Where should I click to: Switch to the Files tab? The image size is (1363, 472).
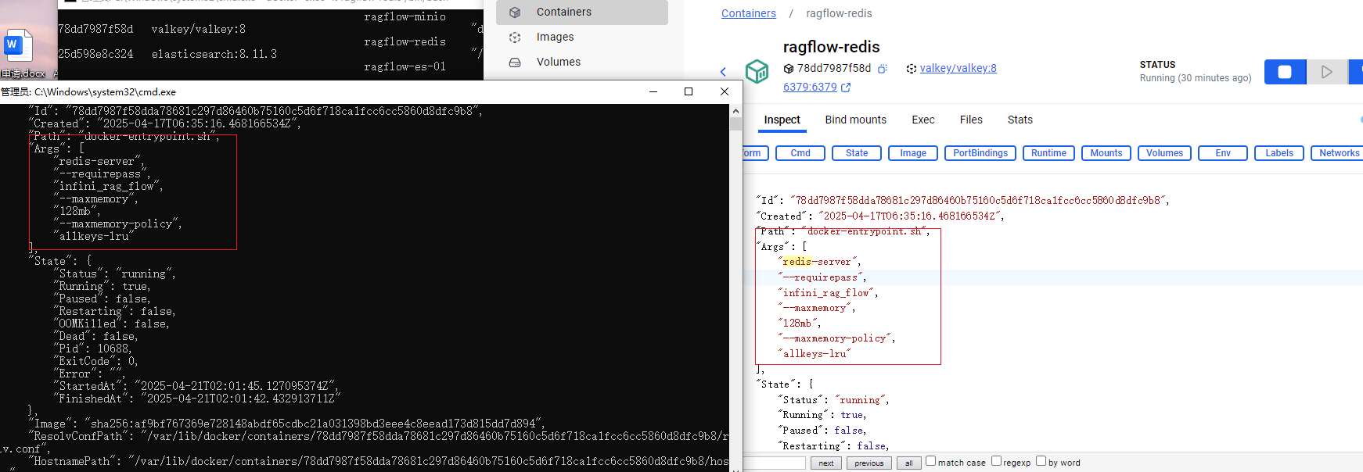coord(971,120)
